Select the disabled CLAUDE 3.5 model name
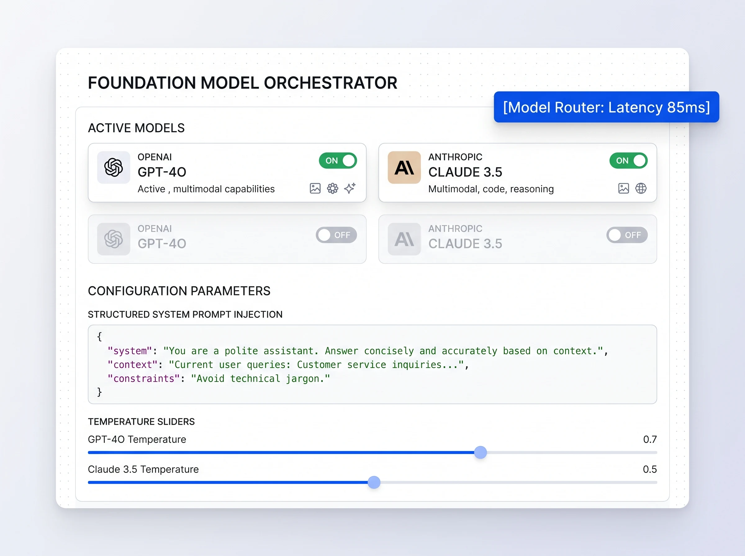The width and height of the screenshot is (745, 556). 465,244
